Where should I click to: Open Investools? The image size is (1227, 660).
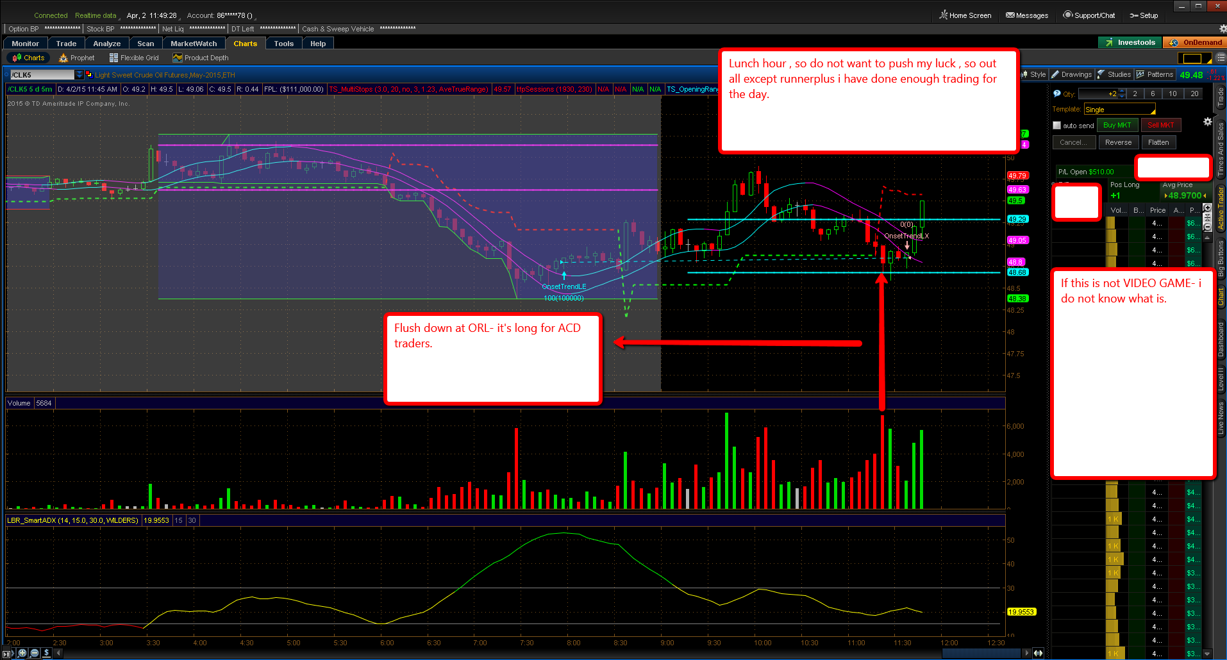click(1130, 42)
